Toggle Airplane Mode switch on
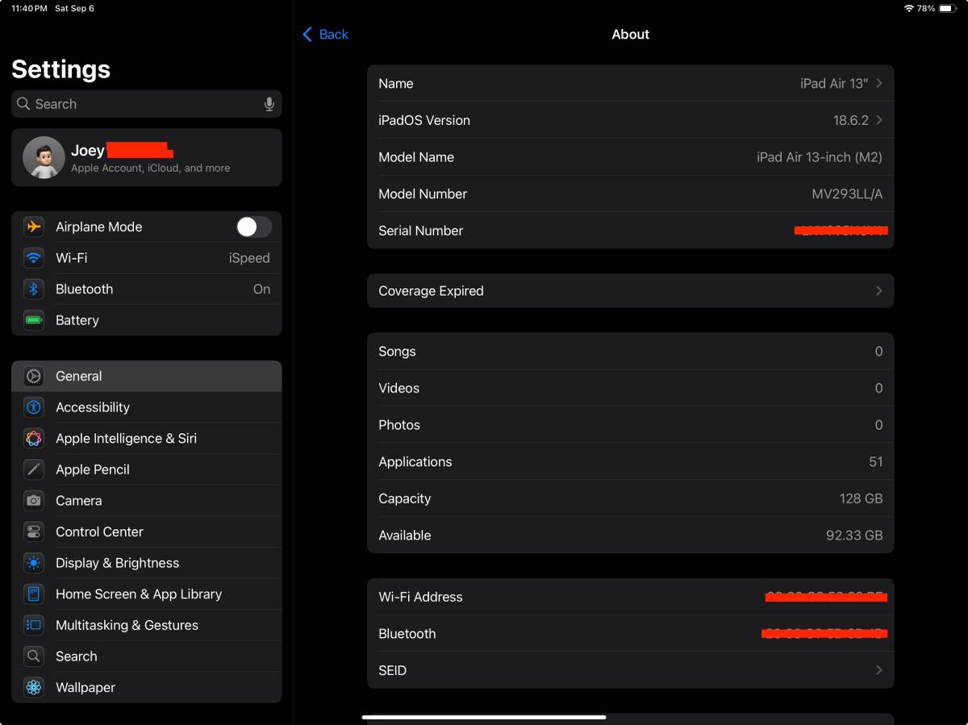Viewport: 968px width, 725px height. [253, 227]
